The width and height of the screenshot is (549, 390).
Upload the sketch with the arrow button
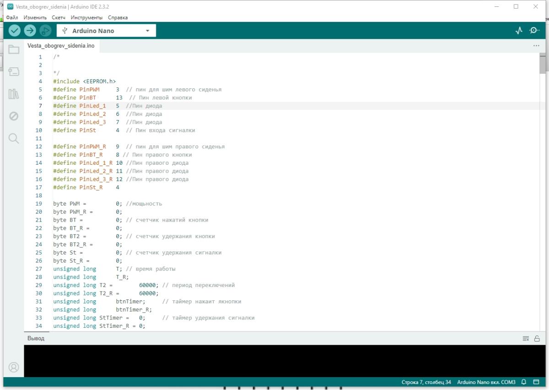[x=30, y=31]
